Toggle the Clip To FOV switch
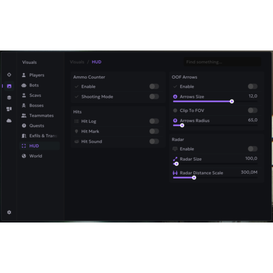Screen dimensions: 273x273 pos(253,111)
